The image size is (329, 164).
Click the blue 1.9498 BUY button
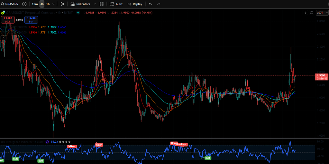click(x=31, y=20)
